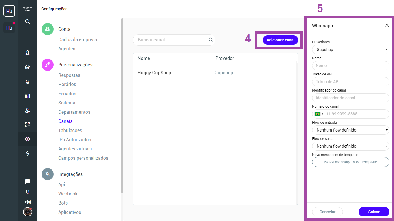Focus the Buscar canal search field
Screen dimensions: 394x221
(174, 40)
